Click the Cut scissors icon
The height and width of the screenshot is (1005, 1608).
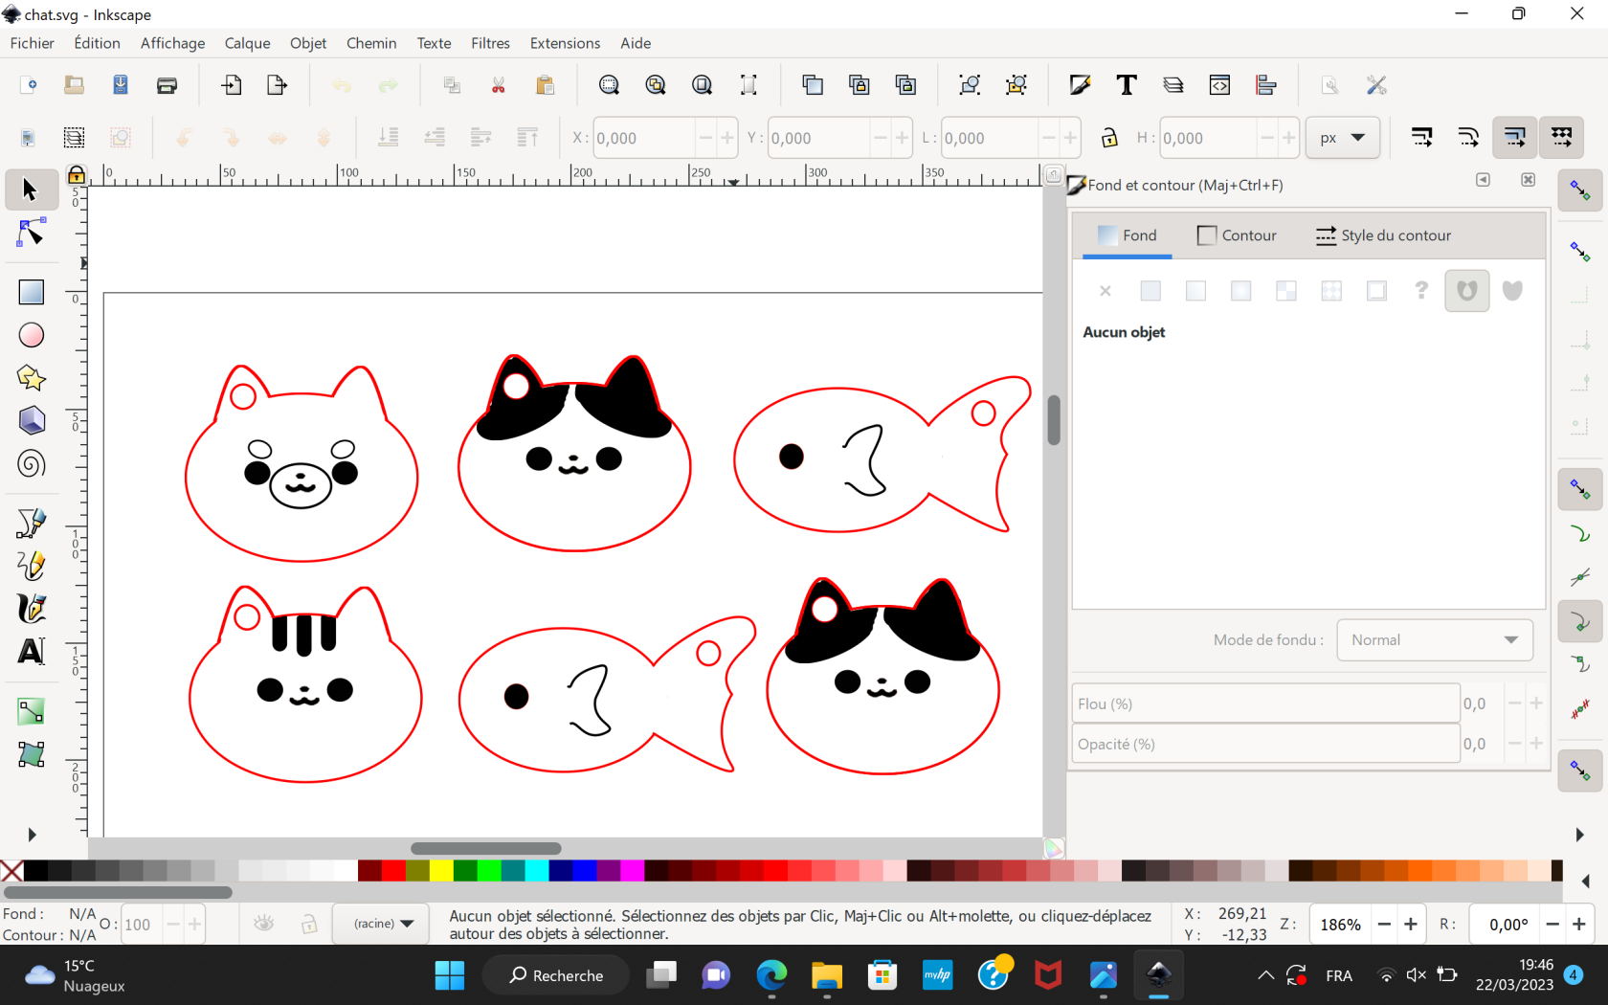(499, 85)
